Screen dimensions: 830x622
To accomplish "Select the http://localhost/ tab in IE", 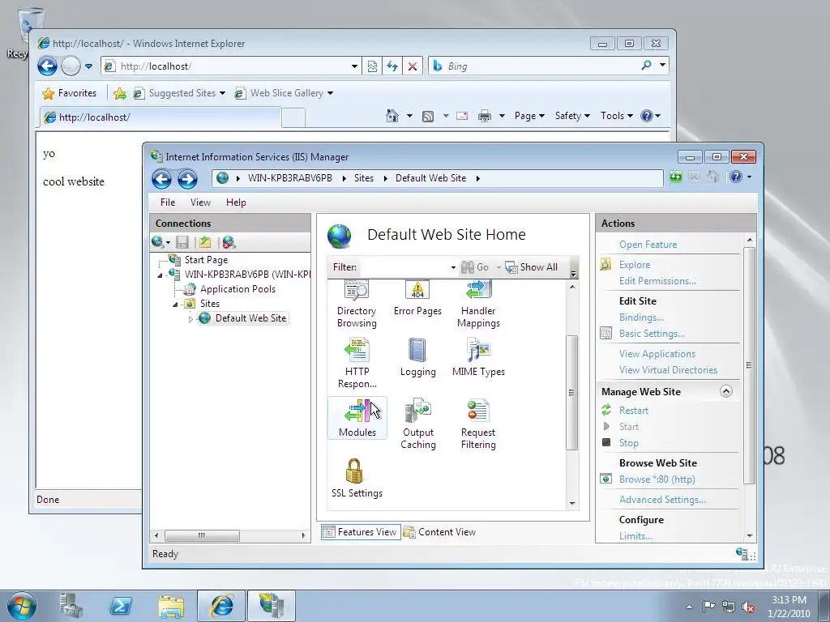I will [160, 117].
